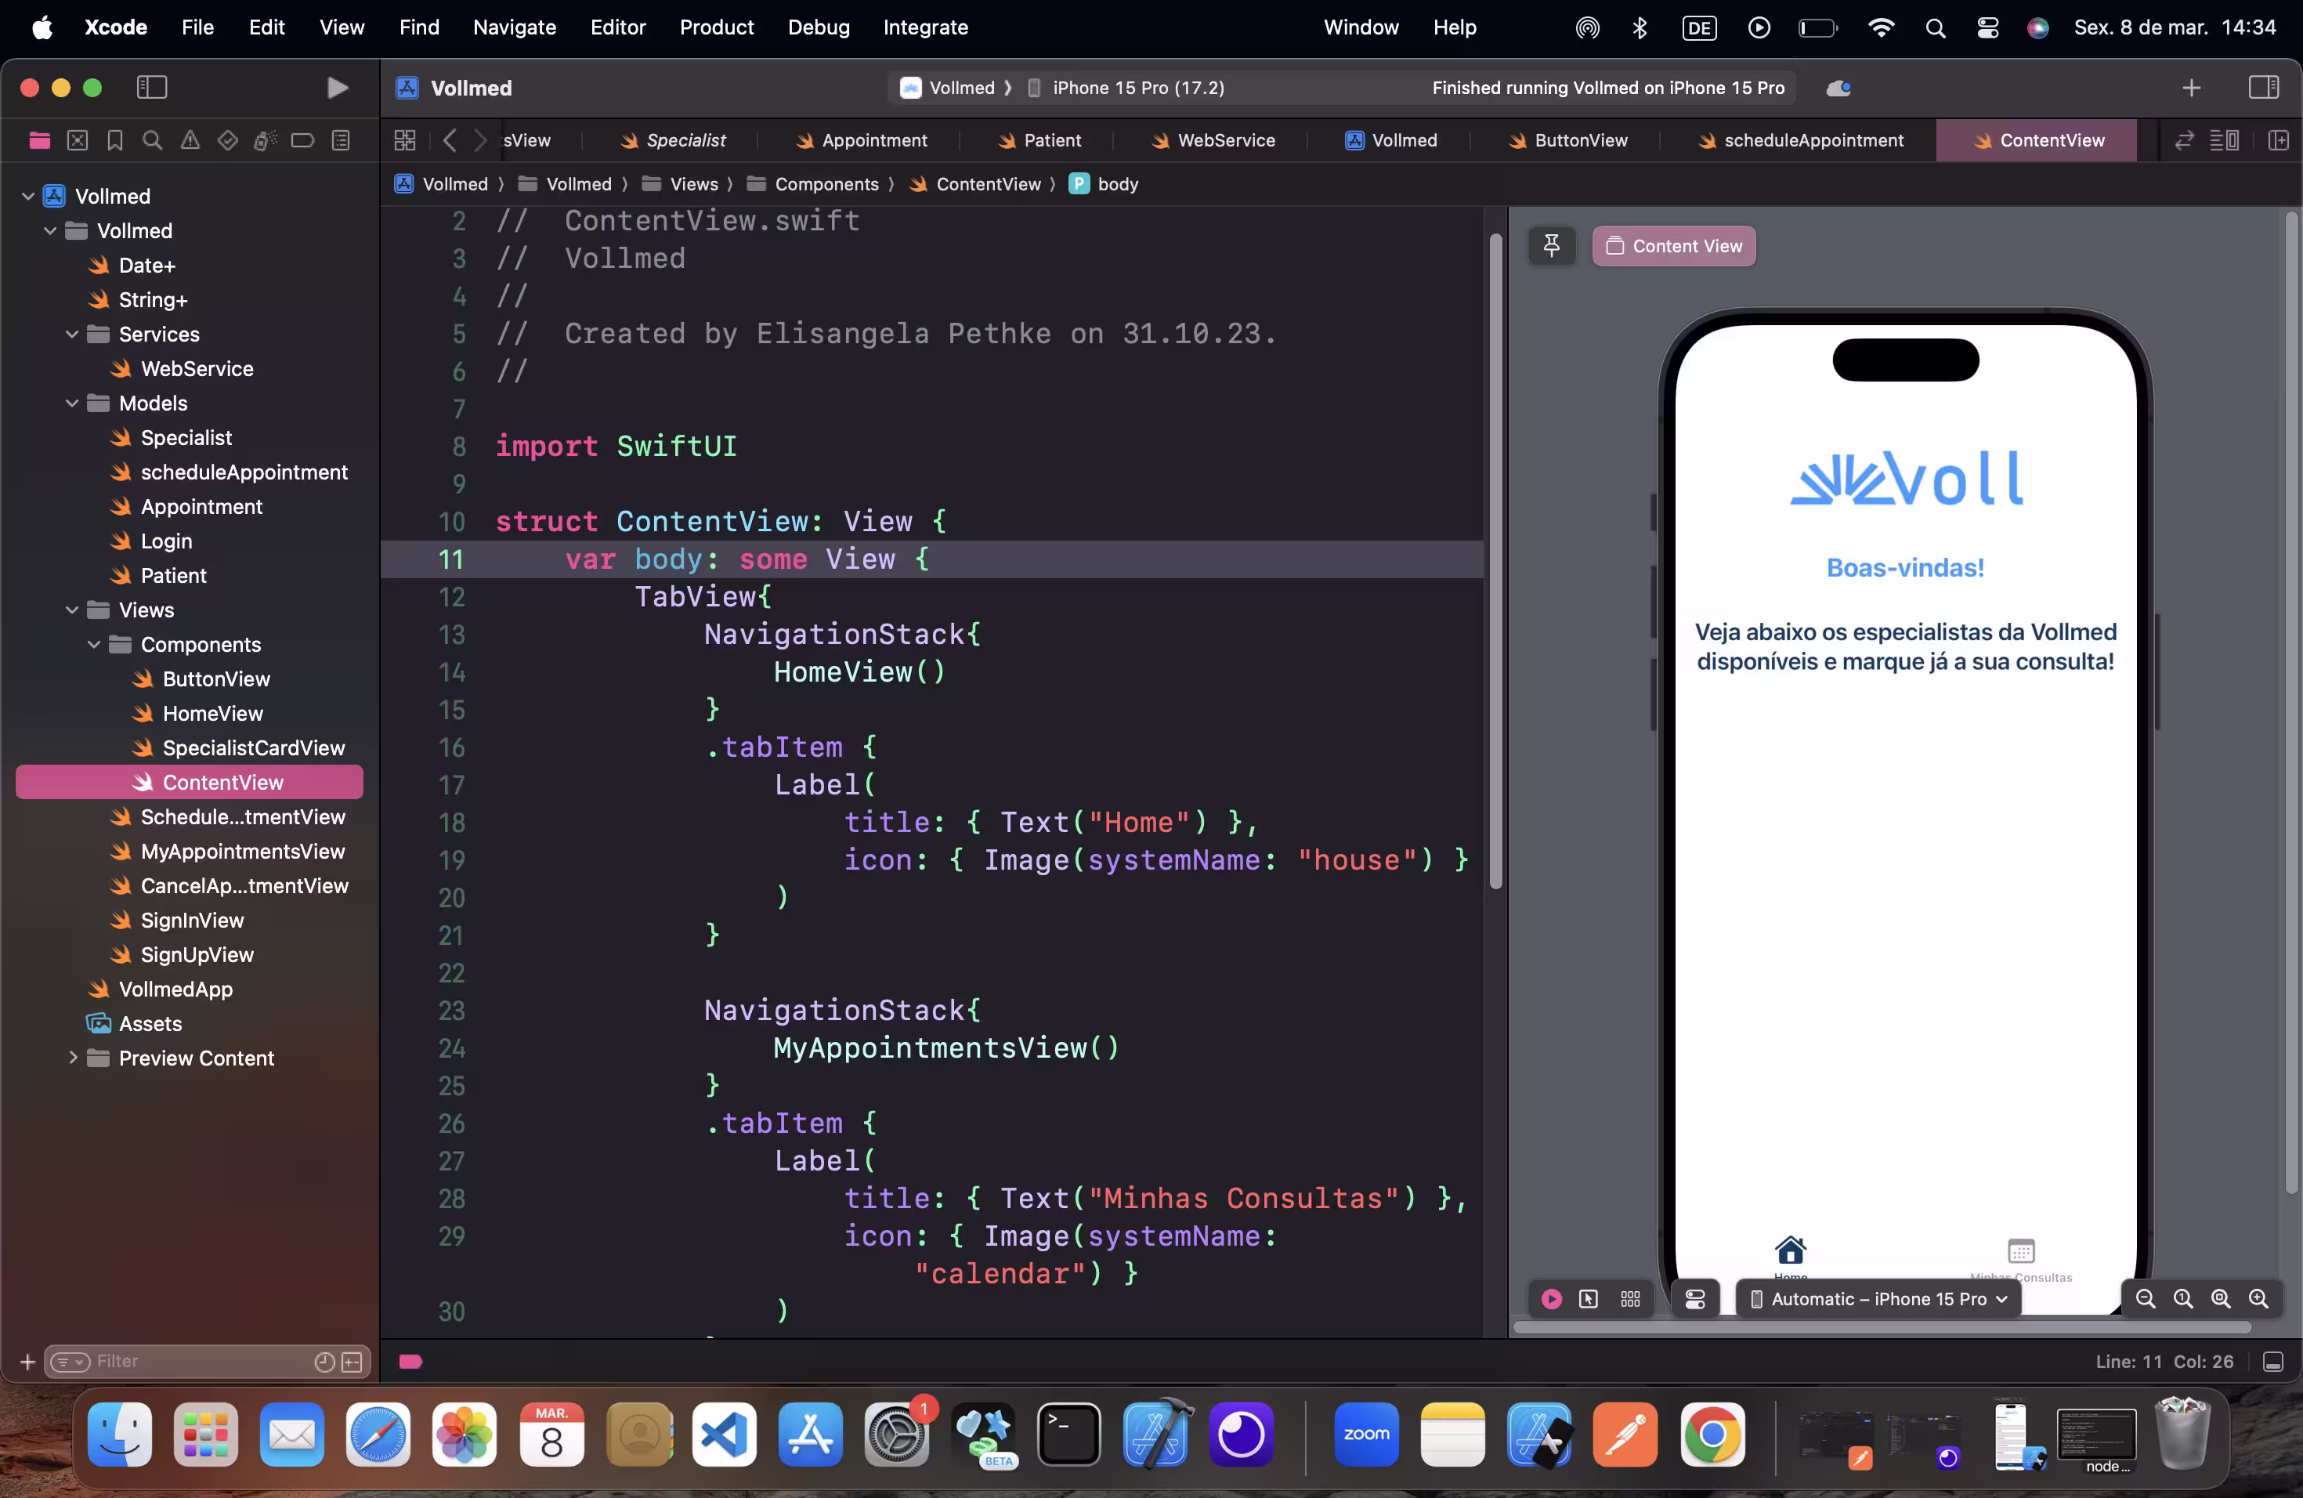Open the Find navigator magnifier icon

click(152, 140)
